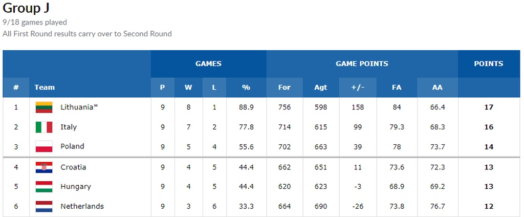Click the Hungary team name

pos(76,187)
